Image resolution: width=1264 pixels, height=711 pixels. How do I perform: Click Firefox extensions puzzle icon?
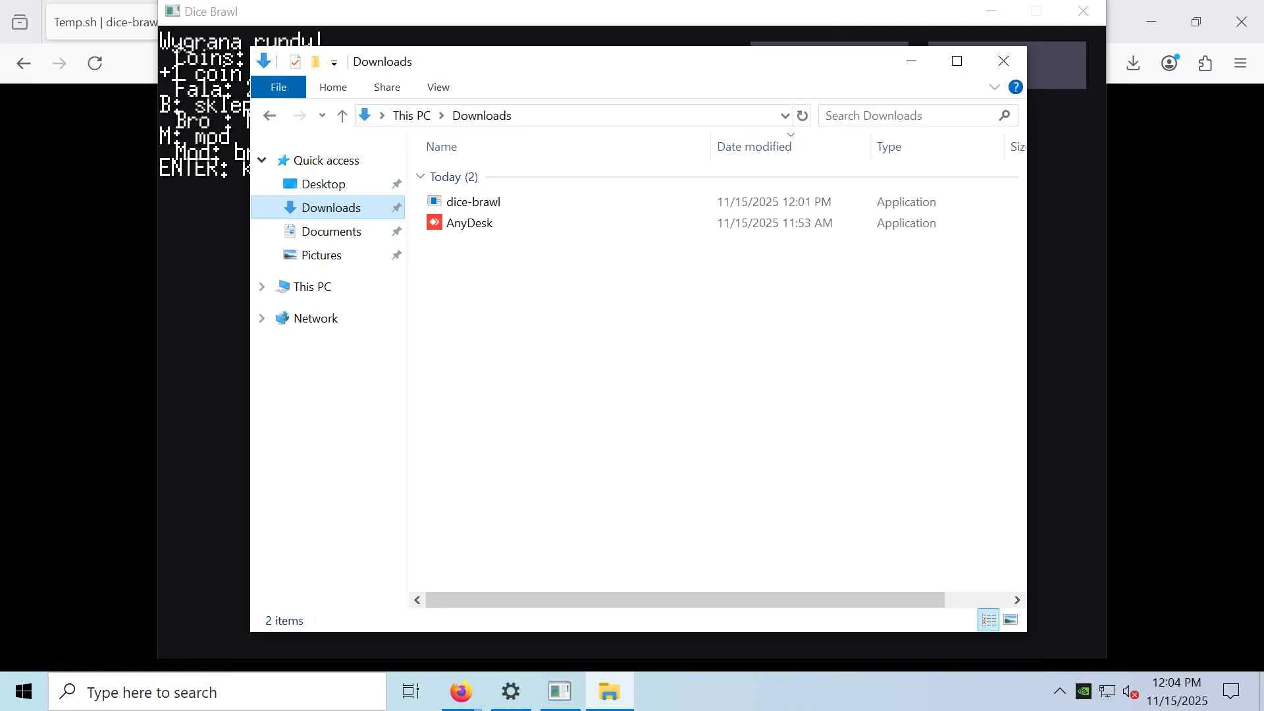point(1205,63)
